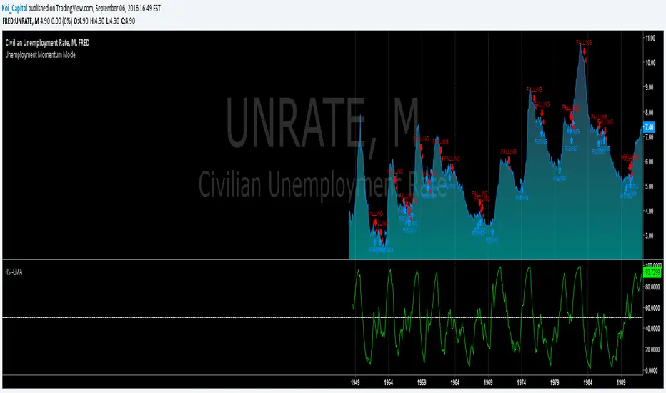Click the FALLING marker at the chart's highest peak
Viewport: 666px width, 393px height.
584,42
